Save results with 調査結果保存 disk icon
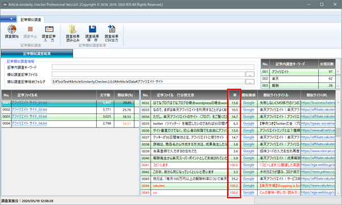The image size is (342, 205). (92, 33)
